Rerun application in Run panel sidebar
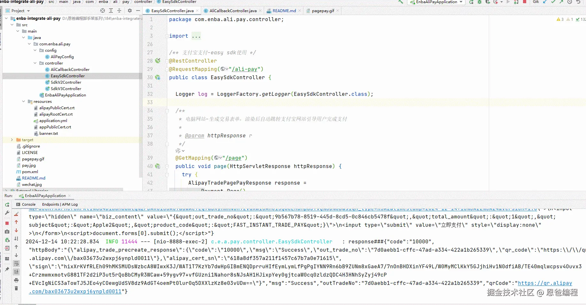Image resolution: width=586 pixels, height=305 pixels. pos(7,205)
